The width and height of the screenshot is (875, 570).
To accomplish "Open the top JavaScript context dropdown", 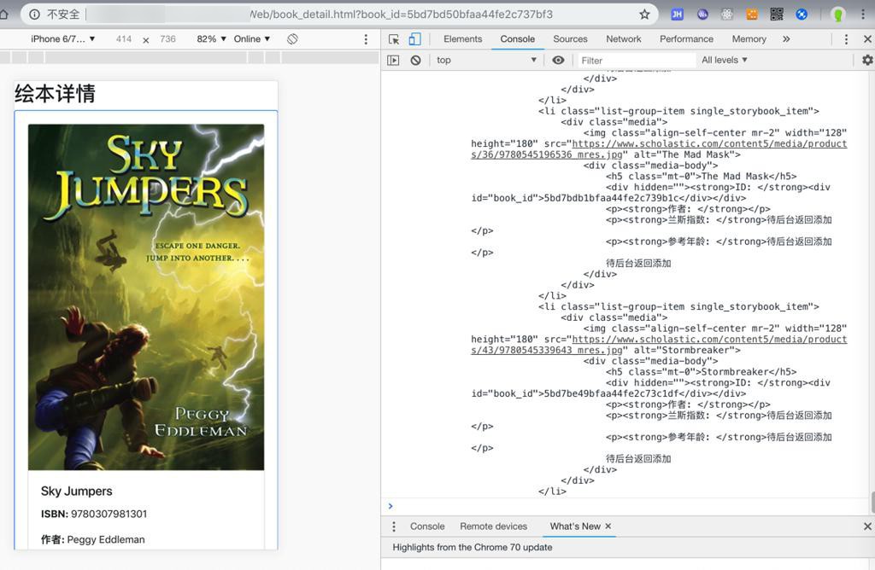I will click(x=486, y=61).
